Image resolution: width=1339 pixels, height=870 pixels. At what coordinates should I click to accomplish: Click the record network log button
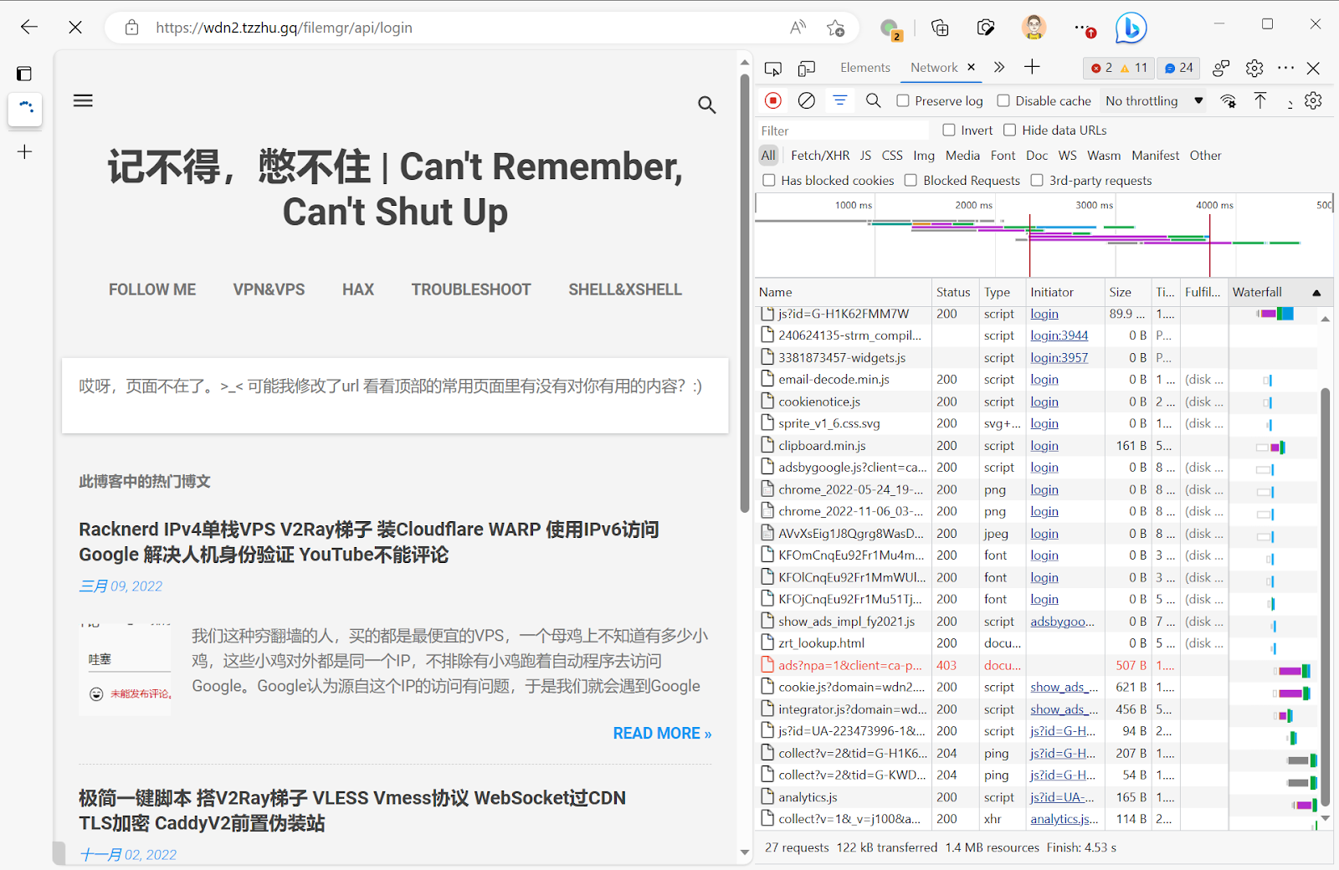tap(773, 100)
